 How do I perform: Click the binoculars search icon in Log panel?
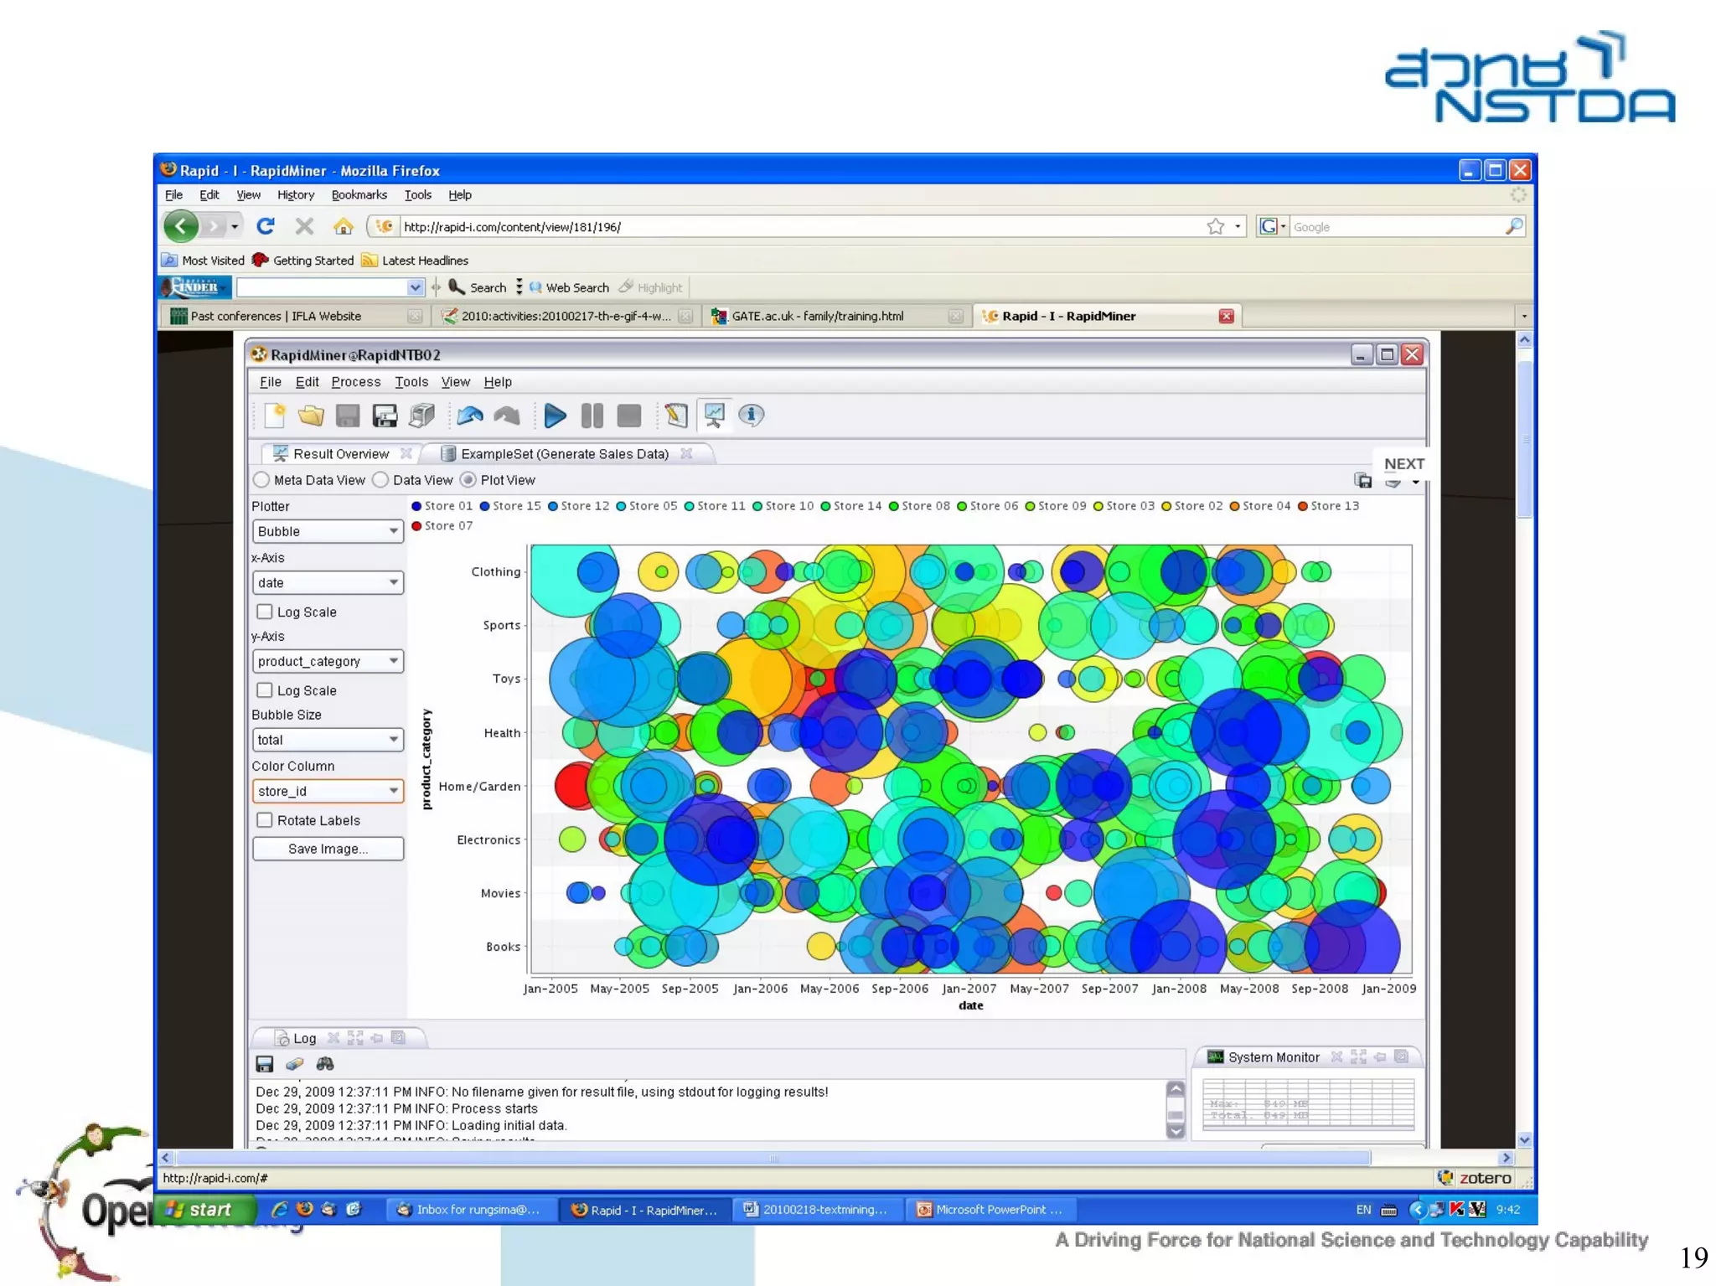pos(325,1064)
